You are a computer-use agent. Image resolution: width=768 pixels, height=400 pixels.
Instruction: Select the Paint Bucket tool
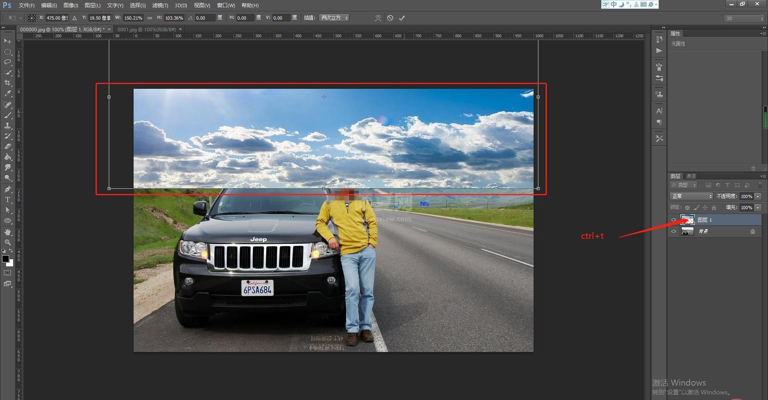[x=8, y=157]
